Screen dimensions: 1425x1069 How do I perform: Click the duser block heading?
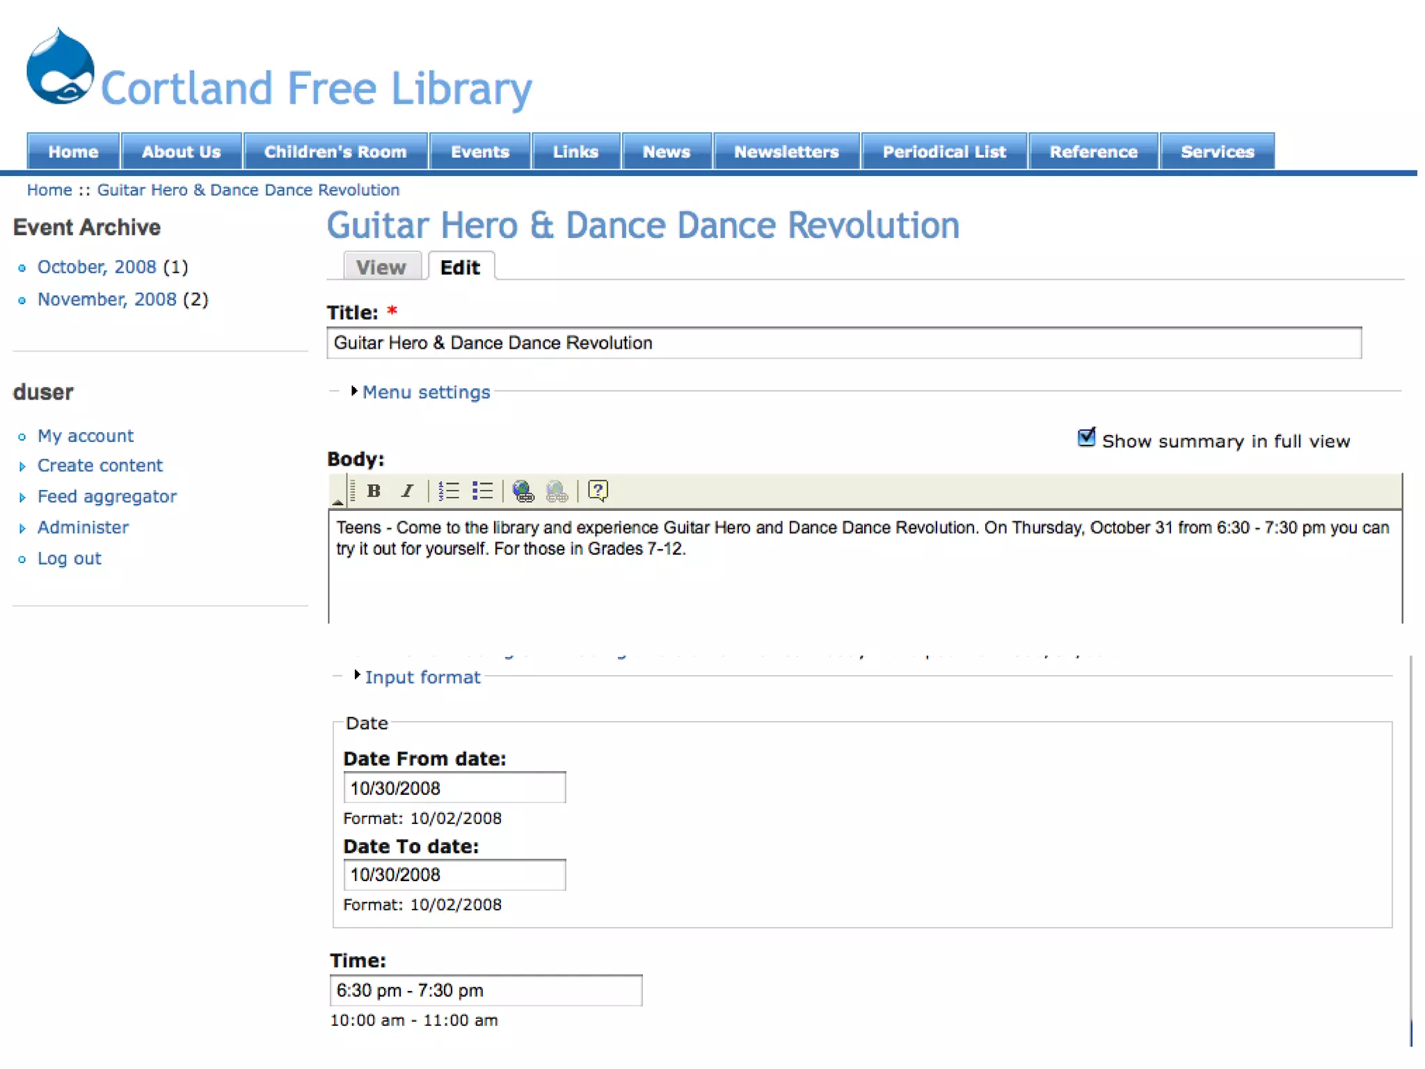point(43,393)
